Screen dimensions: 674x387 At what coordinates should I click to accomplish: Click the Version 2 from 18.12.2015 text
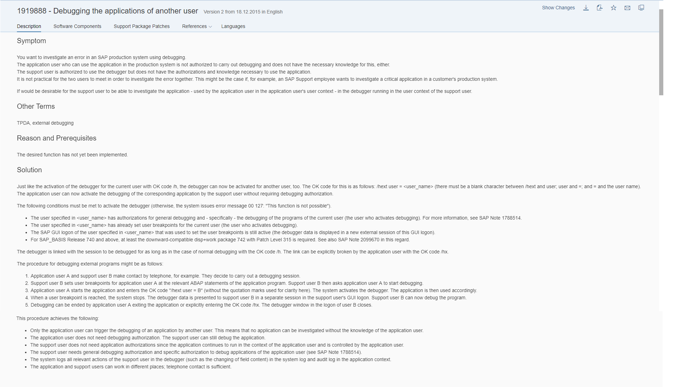pyautogui.click(x=243, y=12)
